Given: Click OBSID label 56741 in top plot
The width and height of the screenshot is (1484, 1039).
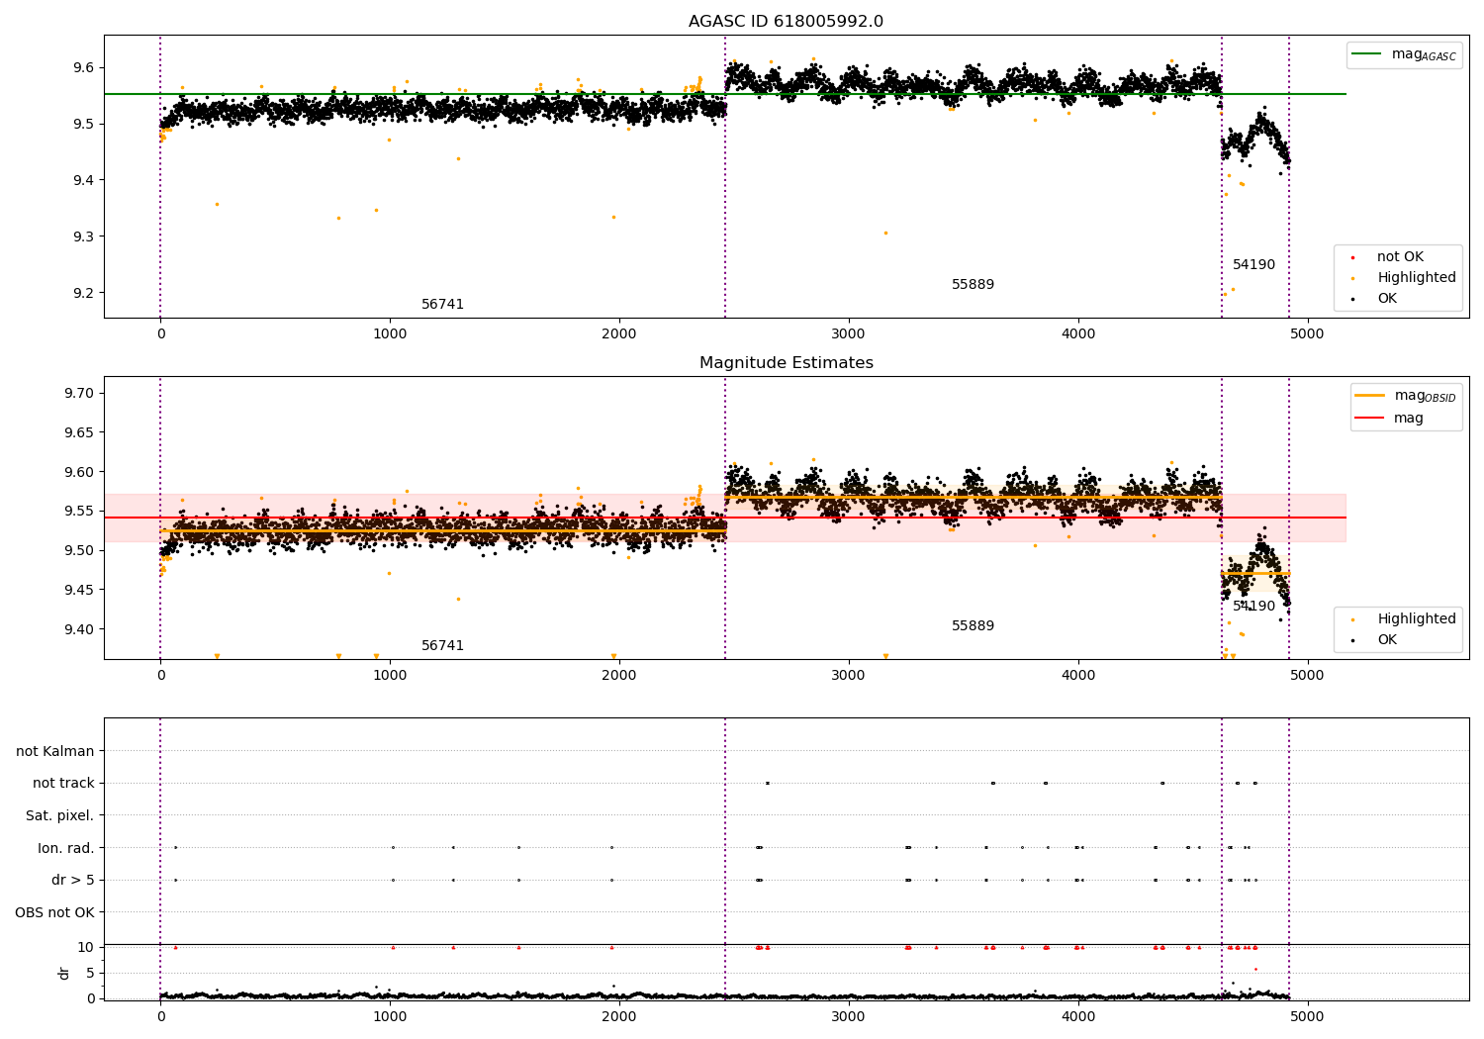Looking at the screenshot, I should coord(442,305).
